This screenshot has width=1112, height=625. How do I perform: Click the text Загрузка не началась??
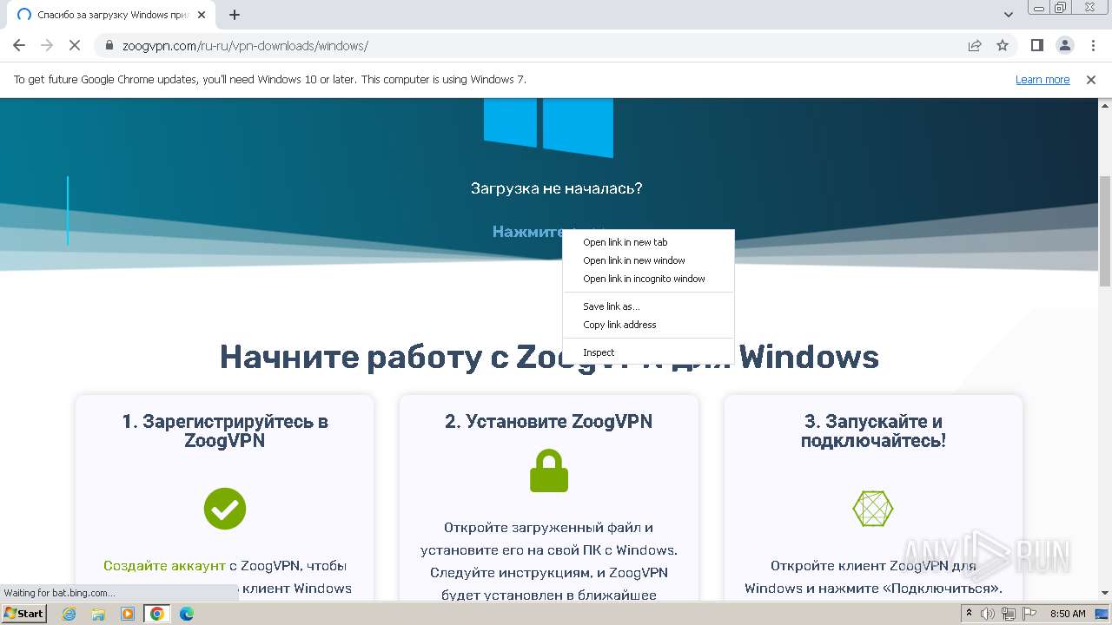556,188
